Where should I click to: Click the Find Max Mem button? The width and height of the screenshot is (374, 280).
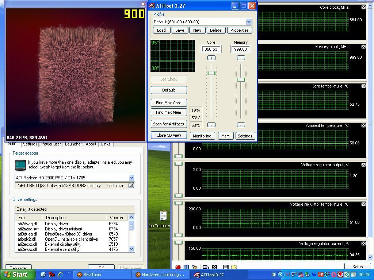(169, 112)
